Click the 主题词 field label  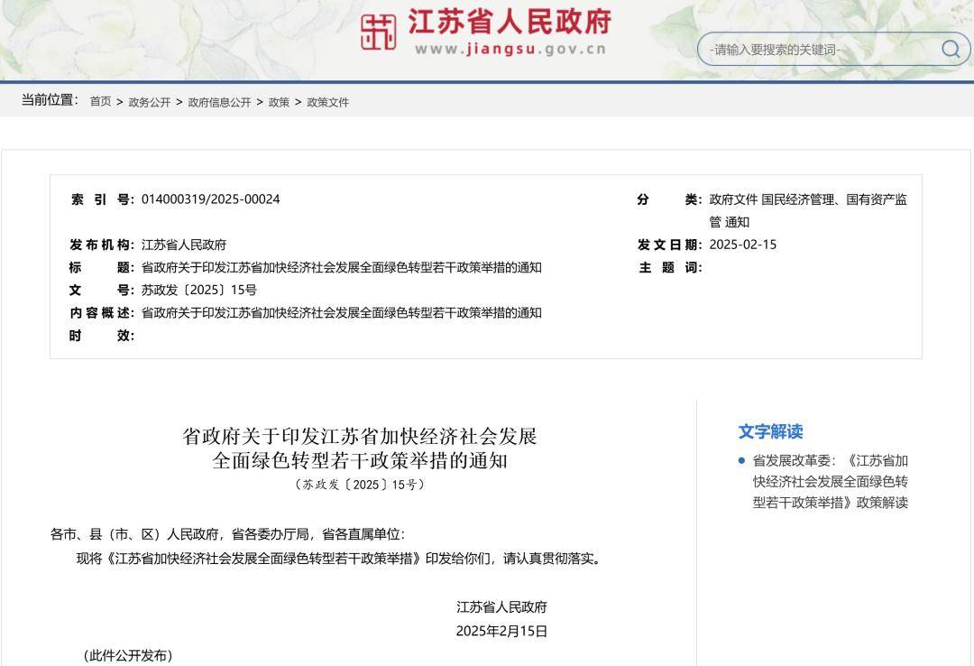point(670,267)
